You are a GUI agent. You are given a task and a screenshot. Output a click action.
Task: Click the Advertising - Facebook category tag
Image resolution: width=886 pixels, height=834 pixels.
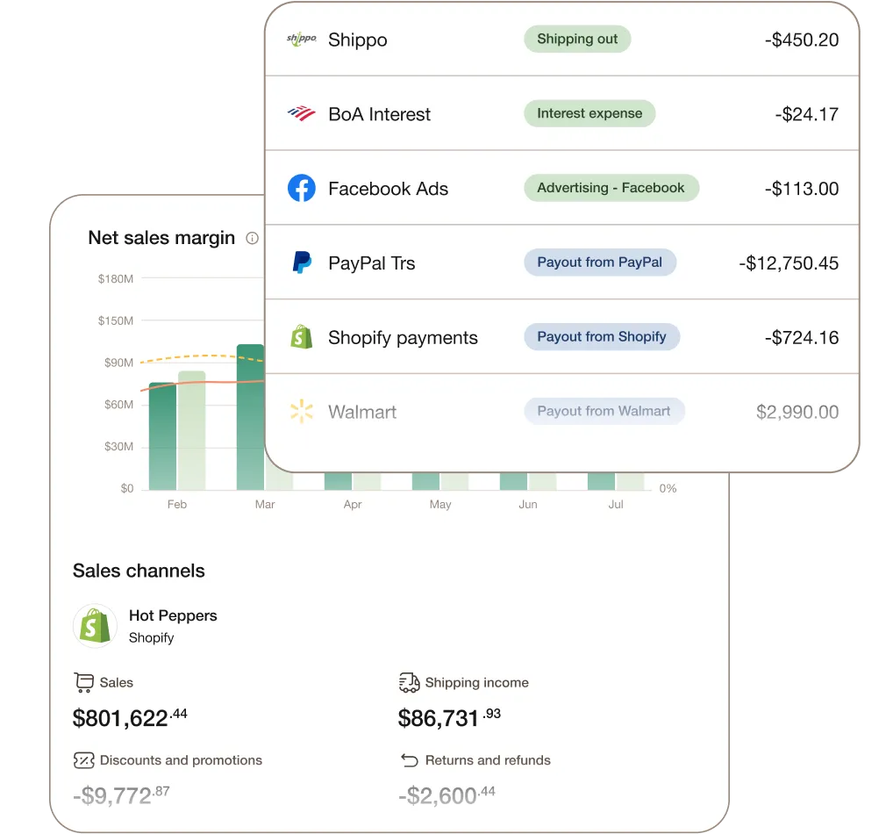point(611,188)
